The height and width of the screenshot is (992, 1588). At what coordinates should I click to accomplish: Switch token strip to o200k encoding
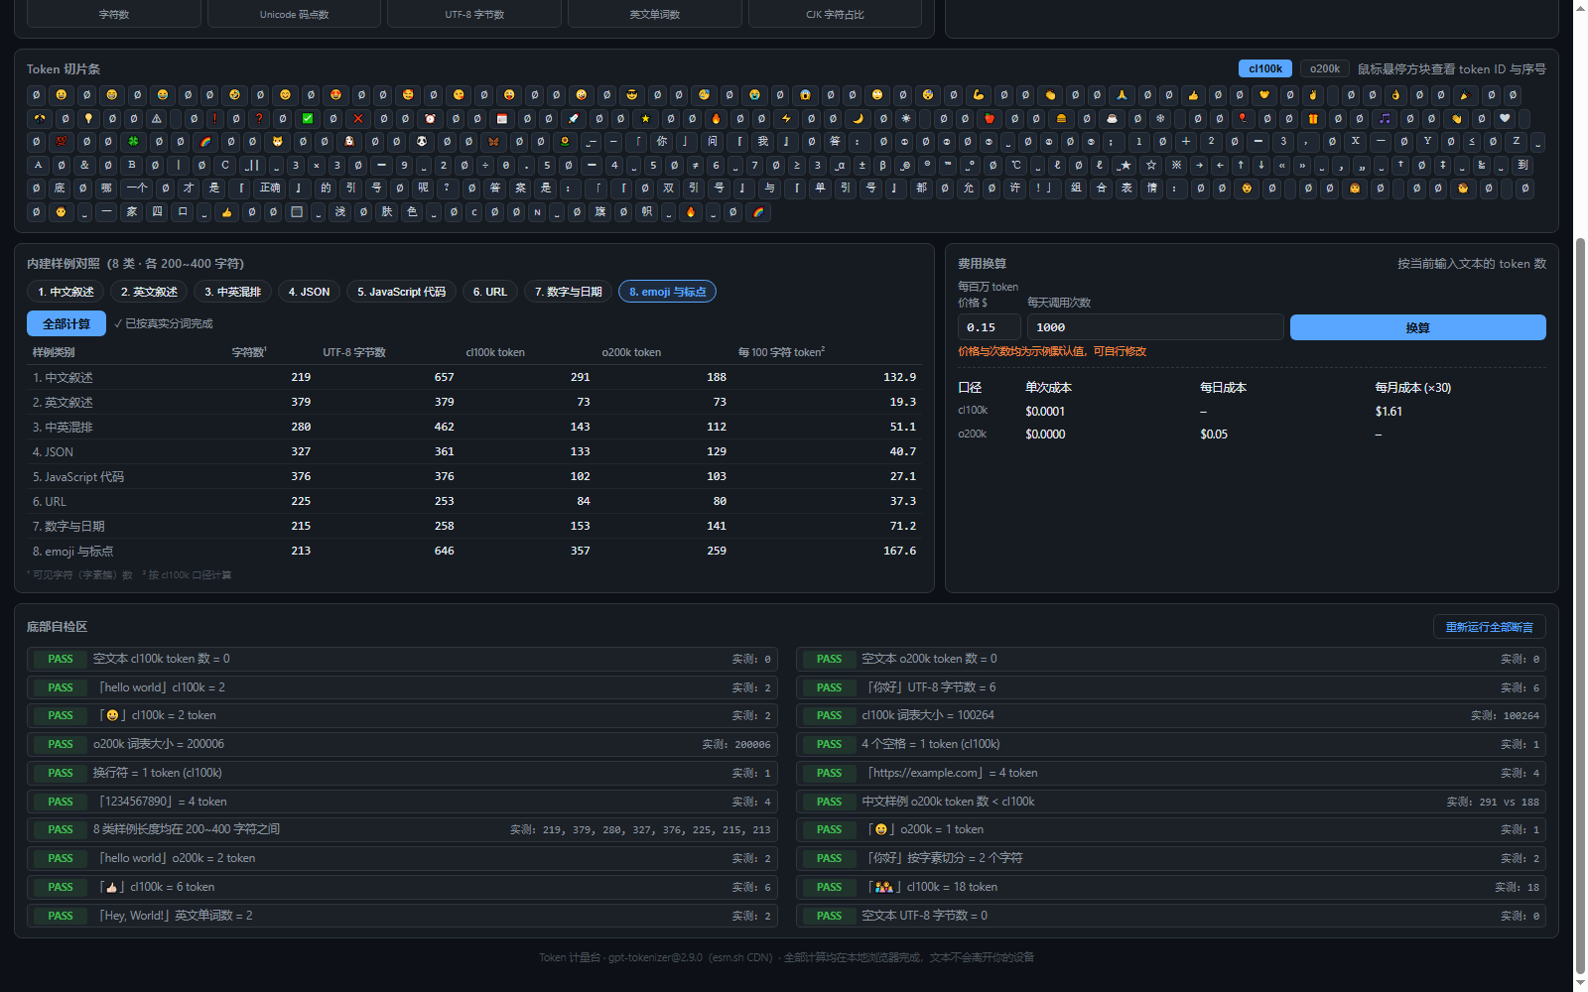[x=1325, y=68]
